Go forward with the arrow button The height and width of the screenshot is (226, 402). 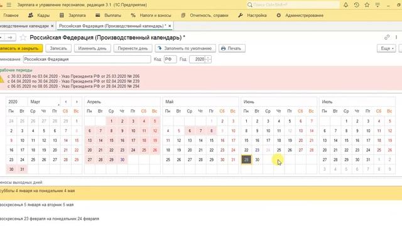point(10,38)
